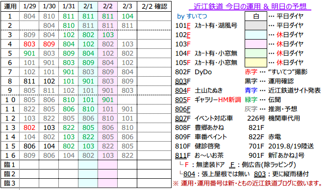328x190 pixels.
Task: Select green 104 in 運用 1 under 2/3
Action: coord(127,16)
